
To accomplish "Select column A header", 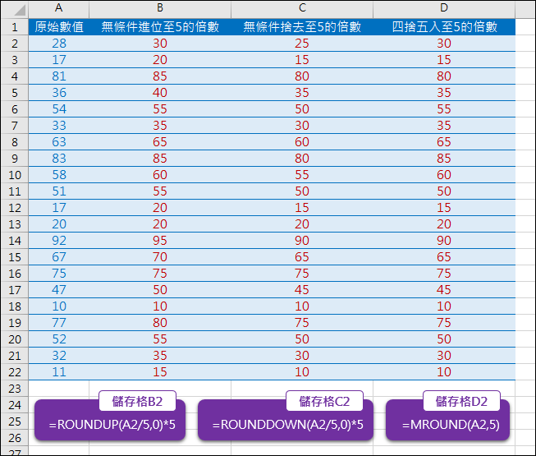I will point(59,8).
